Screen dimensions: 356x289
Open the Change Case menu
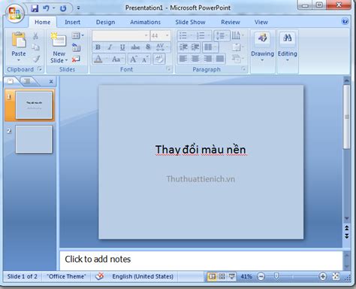point(118,59)
